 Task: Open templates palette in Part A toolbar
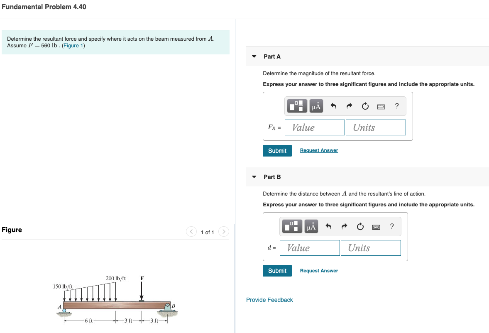point(297,106)
